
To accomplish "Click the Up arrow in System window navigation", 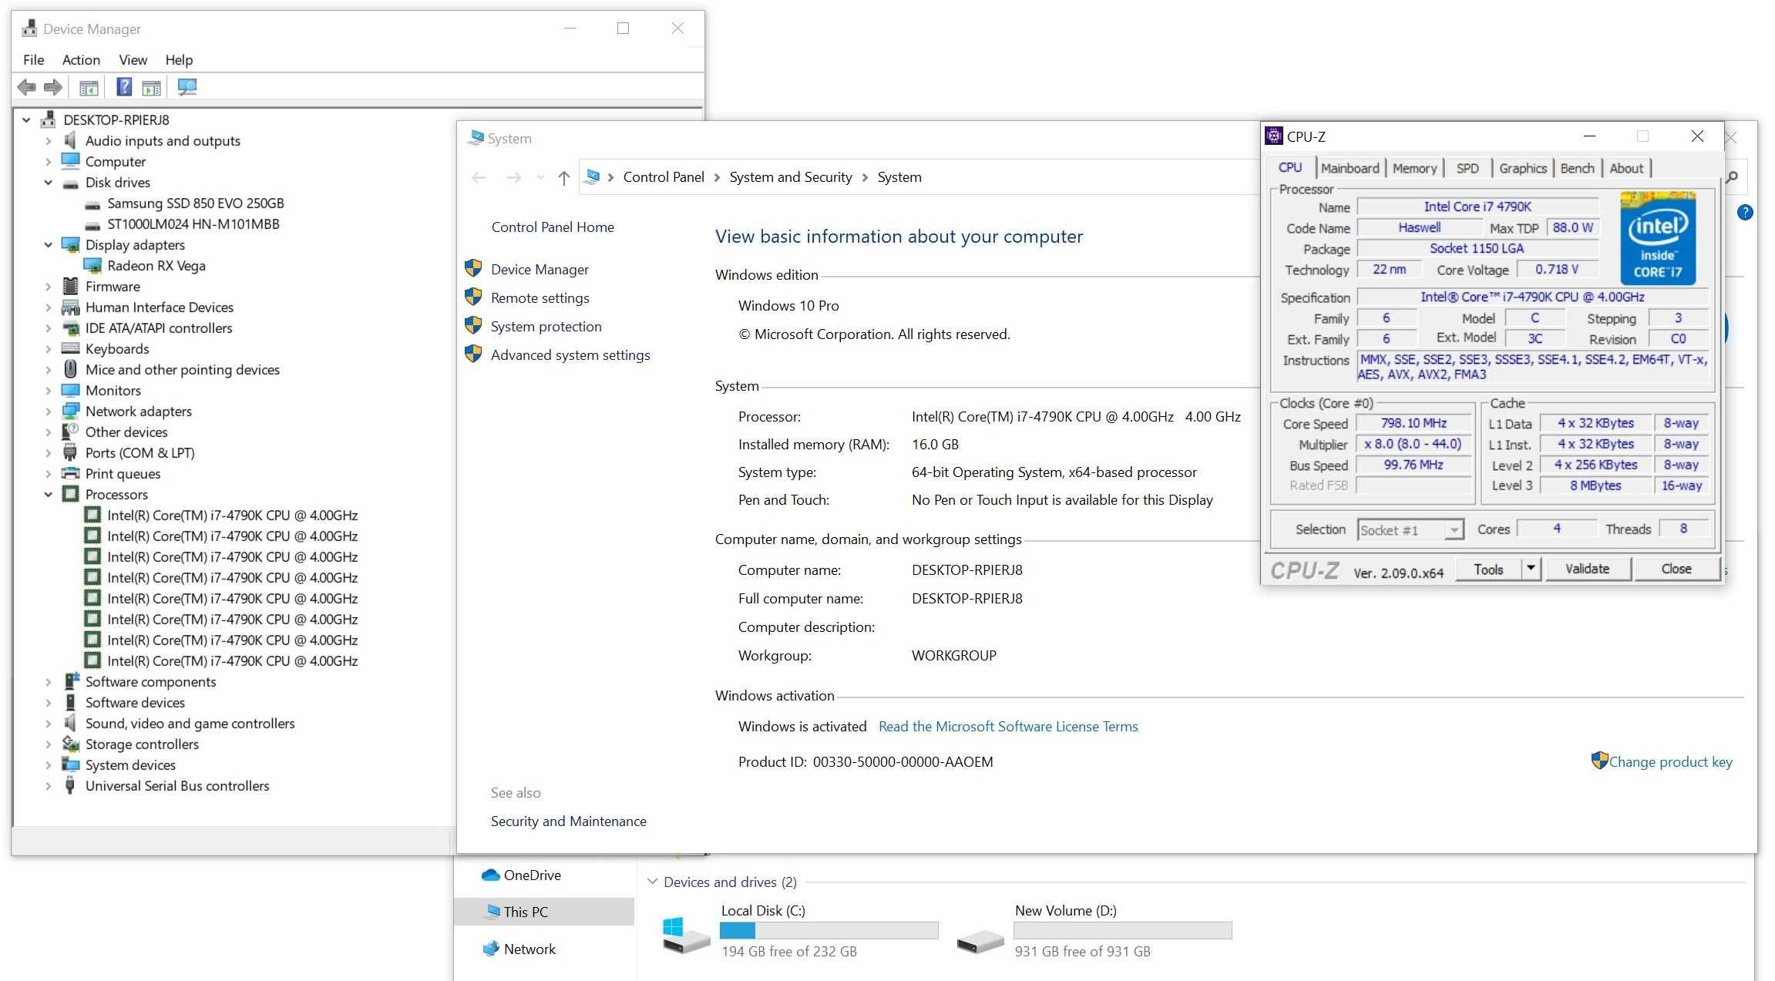I will point(563,178).
